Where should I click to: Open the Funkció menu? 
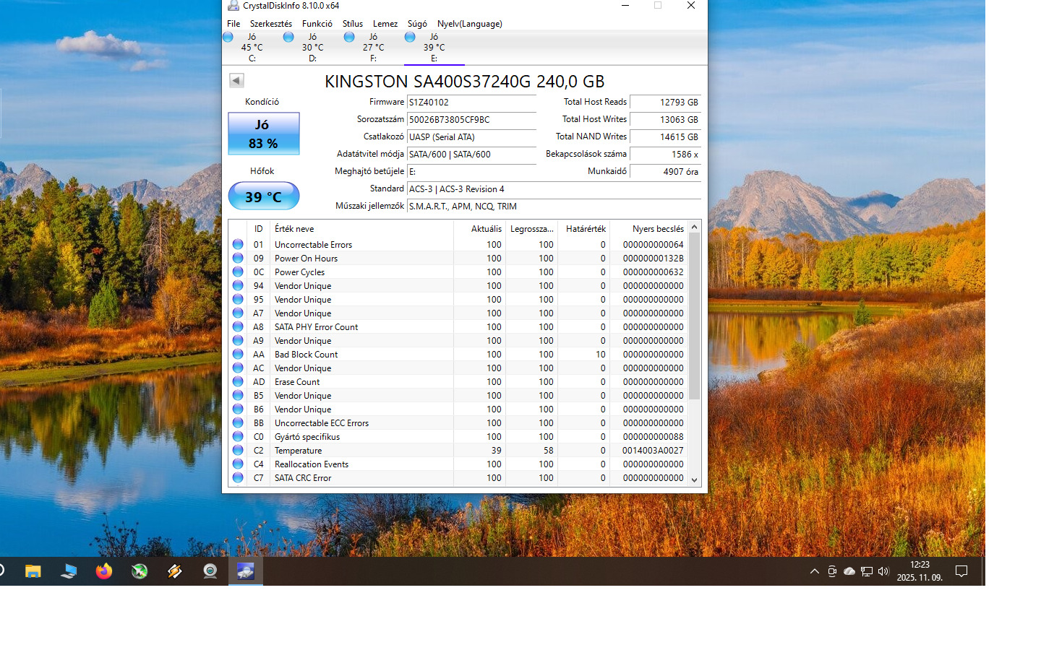click(x=317, y=24)
